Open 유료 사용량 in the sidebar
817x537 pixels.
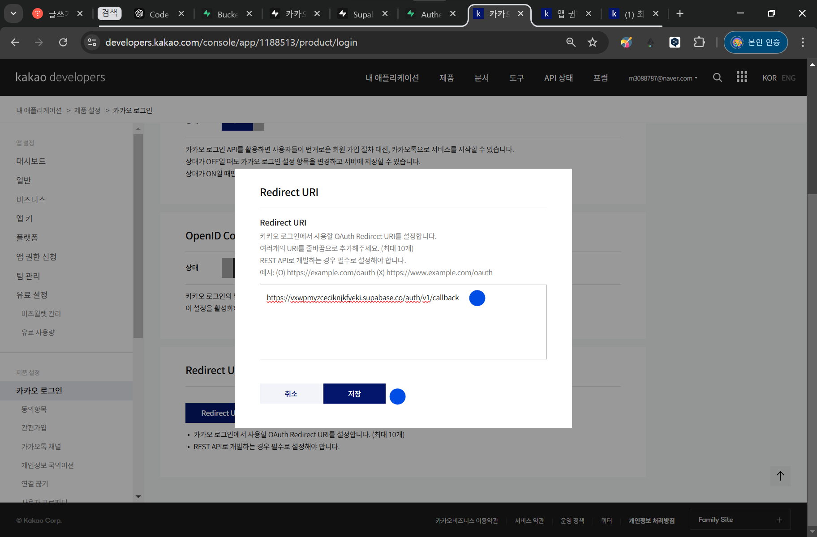[38, 332]
